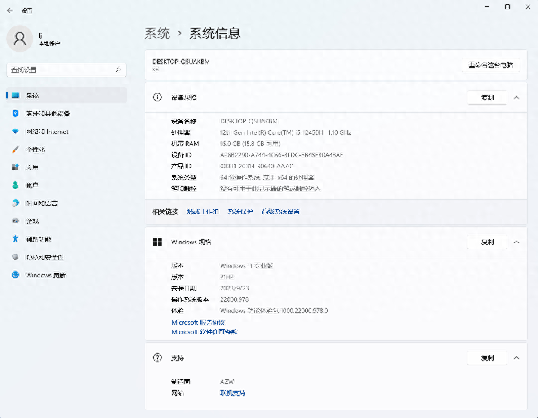Open 高级系统设置 link
This screenshot has width=538, height=418.
(x=280, y=212)
